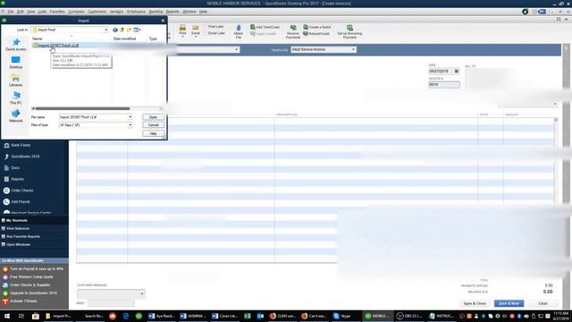The height and width of the screenshot is (322, 572).
Task: Open Reports in the left sidebar
Action: [x=17, y=179]
